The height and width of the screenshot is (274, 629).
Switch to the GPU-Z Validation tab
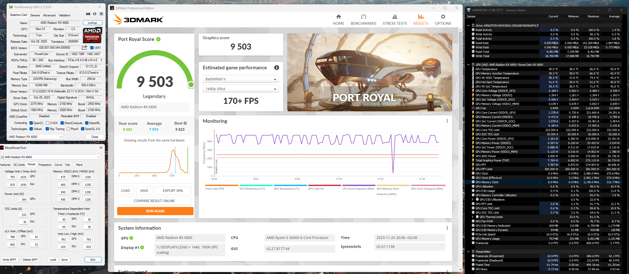64,15
